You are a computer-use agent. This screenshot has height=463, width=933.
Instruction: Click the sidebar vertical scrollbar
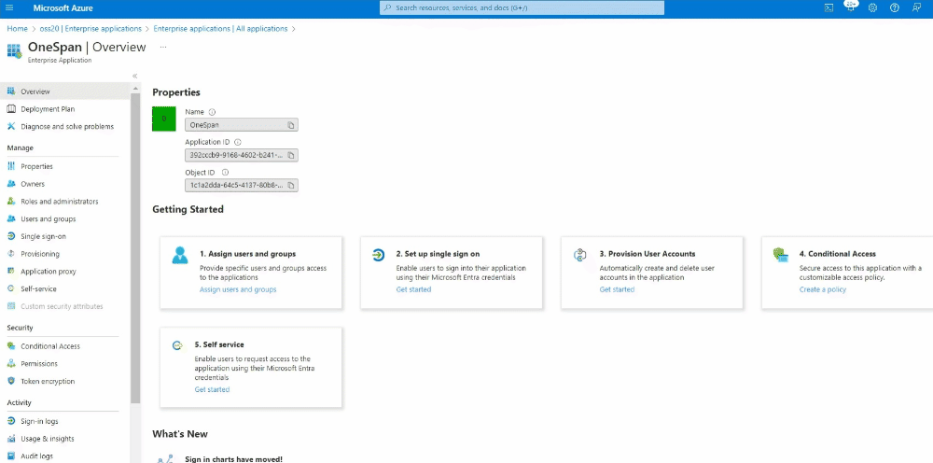(x=135, y=250)
